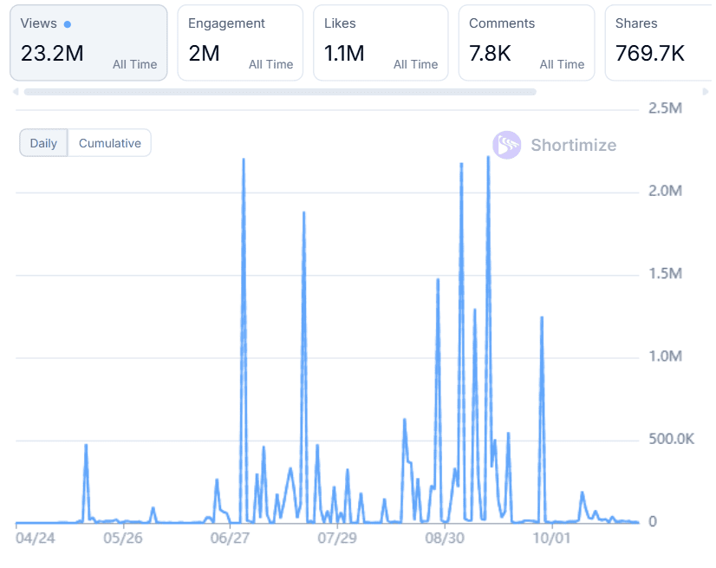Switch chart to Daily view

tap(43, 143)
